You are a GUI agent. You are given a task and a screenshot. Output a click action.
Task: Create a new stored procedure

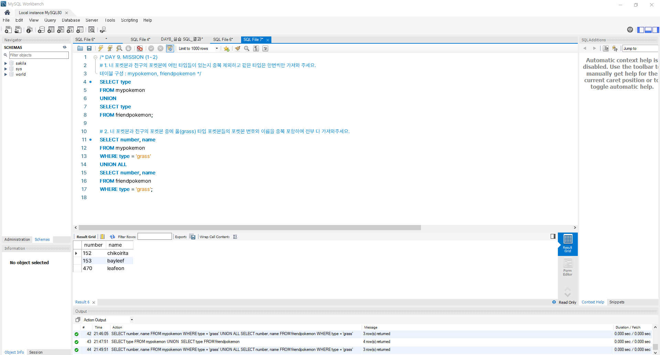(70, 30)
